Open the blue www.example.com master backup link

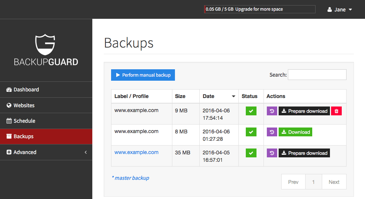[x=137, y=152]
